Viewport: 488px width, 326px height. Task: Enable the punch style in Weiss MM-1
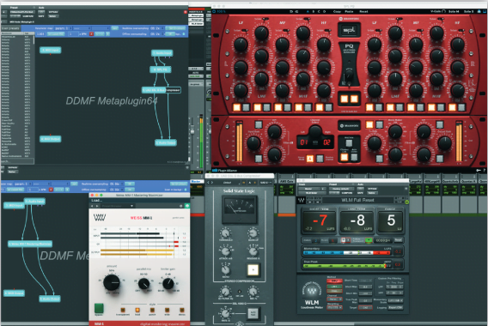(x=152, y=311)
